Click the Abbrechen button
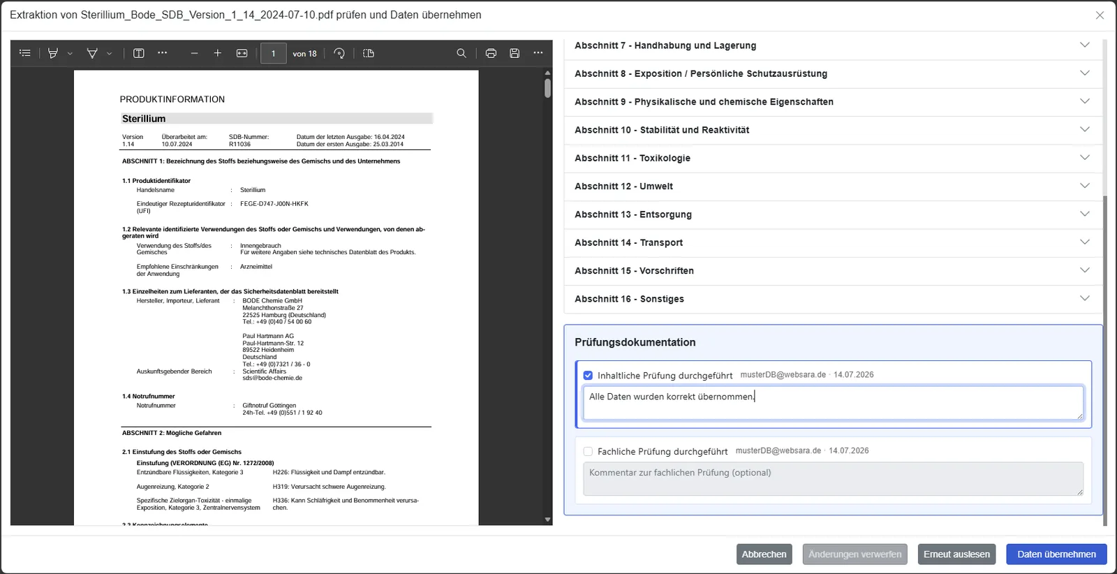 point(764,554)
